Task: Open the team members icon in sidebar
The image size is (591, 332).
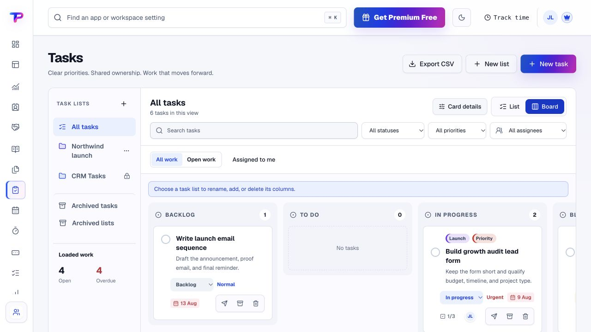Action: 16,312
